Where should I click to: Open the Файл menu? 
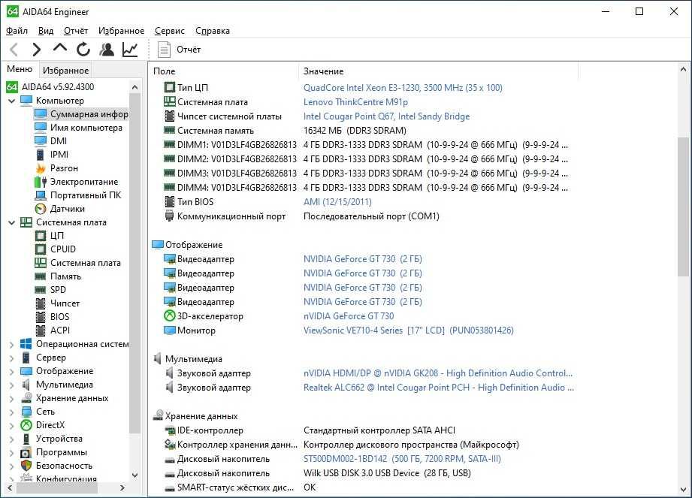[x=17, y=31]
